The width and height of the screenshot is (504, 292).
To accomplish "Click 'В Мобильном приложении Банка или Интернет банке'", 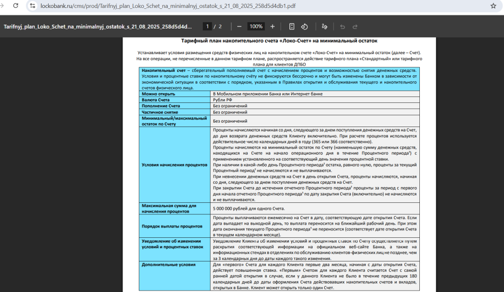I will click(268, 94).
